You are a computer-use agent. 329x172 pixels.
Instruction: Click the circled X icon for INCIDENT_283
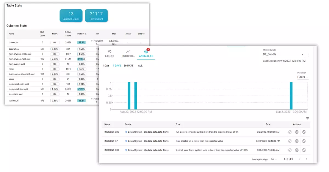(x=297, y=150)
